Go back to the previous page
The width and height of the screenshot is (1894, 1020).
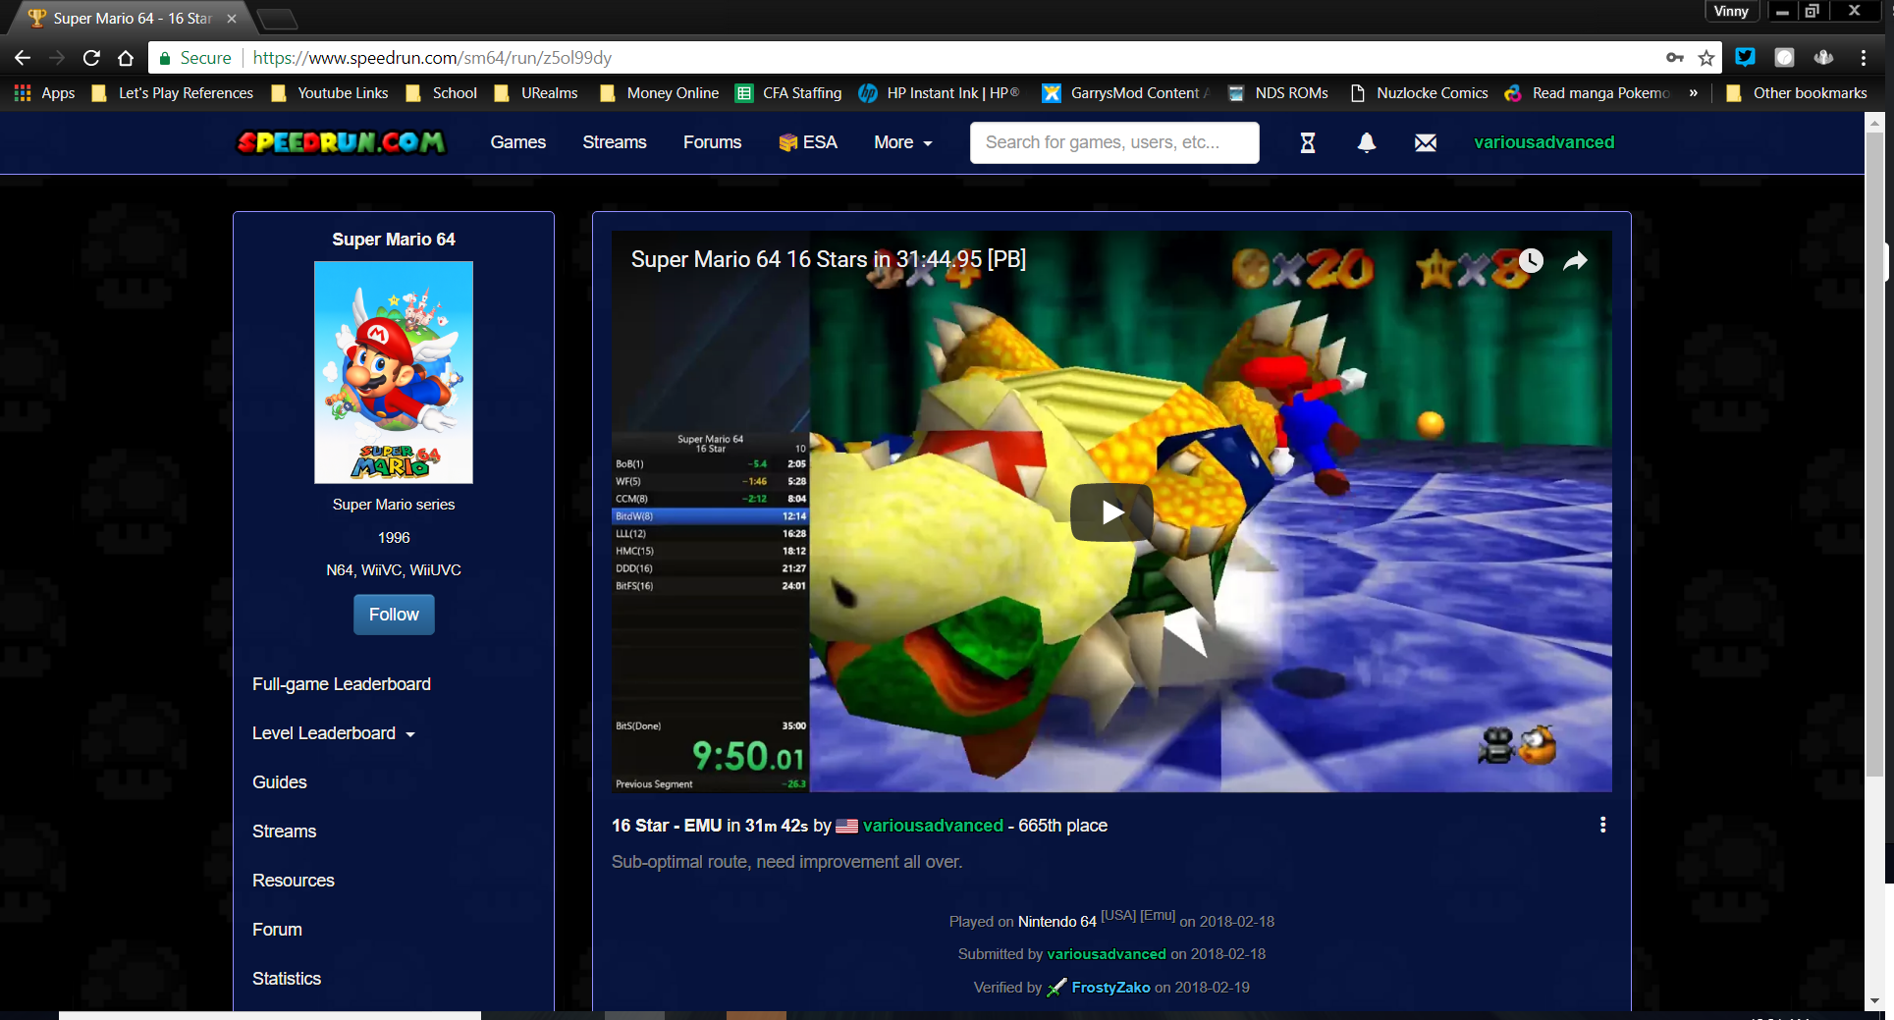(x=23, y=58)
